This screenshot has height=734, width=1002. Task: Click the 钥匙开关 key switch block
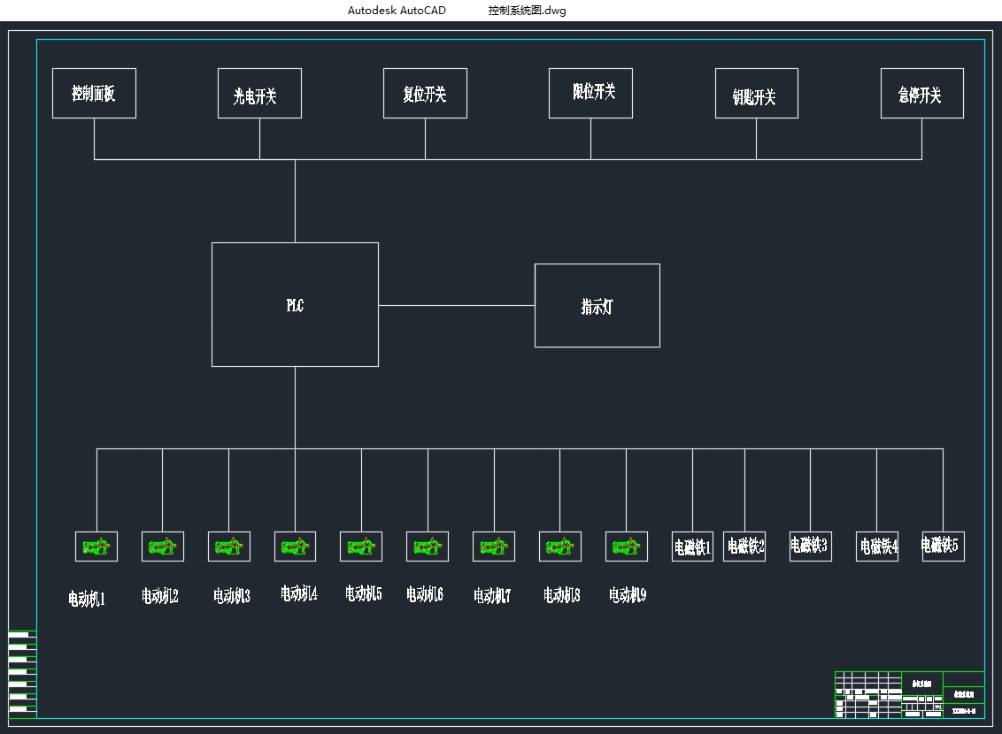(x=757, y=93)
